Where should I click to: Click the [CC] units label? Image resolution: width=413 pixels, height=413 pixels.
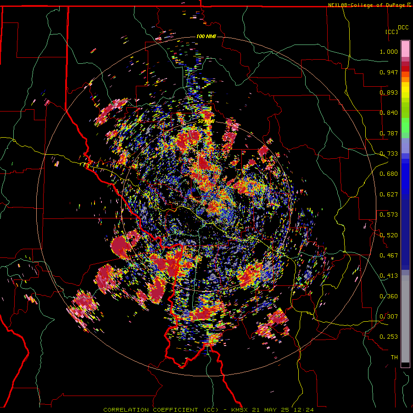pyautogui.click(x=392, y=32)
